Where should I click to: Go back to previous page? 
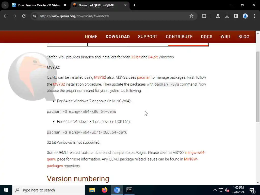pyautogui.click(x=6, y=16)
